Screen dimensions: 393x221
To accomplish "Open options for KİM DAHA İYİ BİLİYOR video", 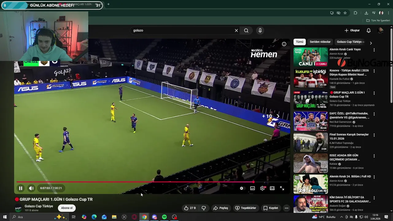I will [374, 198].
